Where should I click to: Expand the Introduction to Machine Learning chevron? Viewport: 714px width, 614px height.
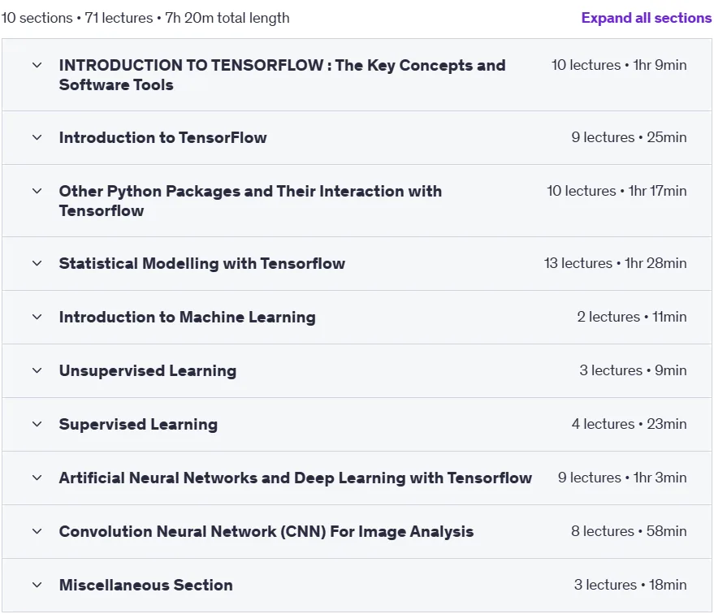[37, 318]
